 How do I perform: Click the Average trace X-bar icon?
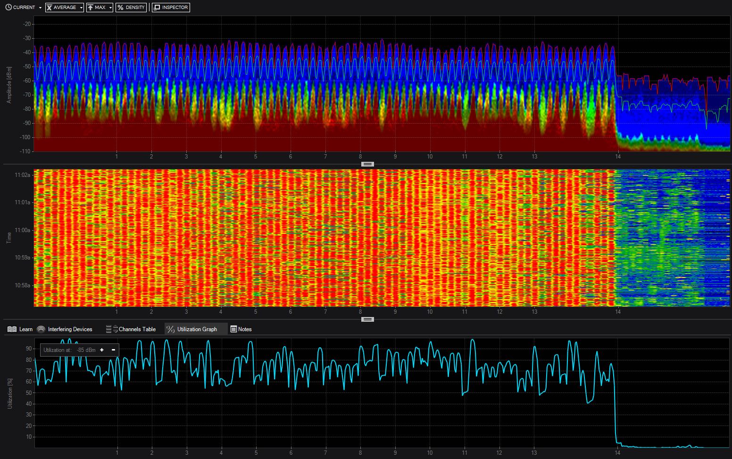click(49, 8)
